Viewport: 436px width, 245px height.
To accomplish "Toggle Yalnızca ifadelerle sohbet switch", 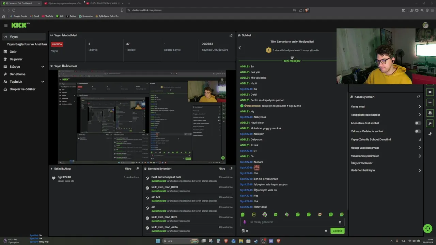I will [418, 131].
